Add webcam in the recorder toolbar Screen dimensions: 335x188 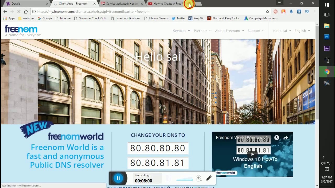[199, 178]
